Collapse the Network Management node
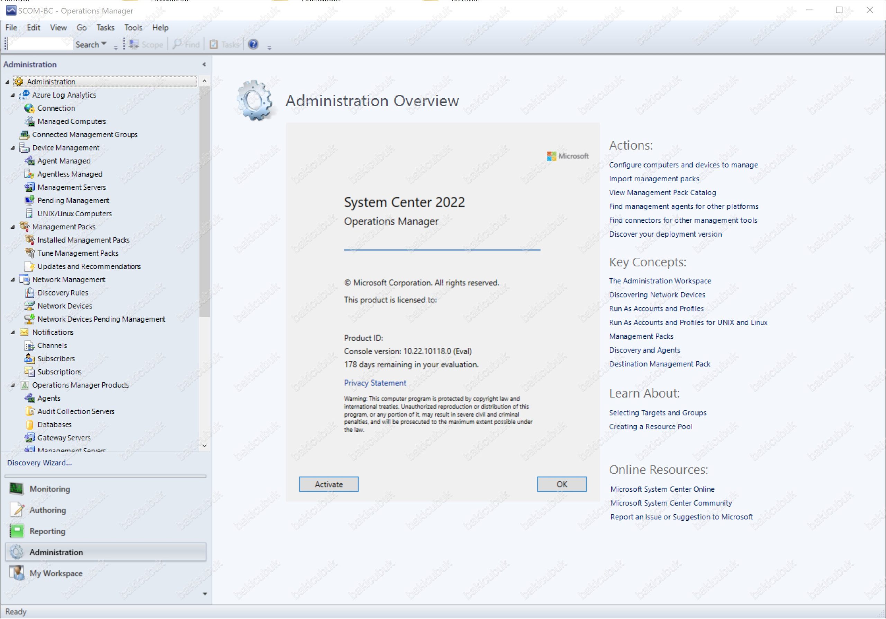This screenshot has width=886, height=619. coord(13,280)
